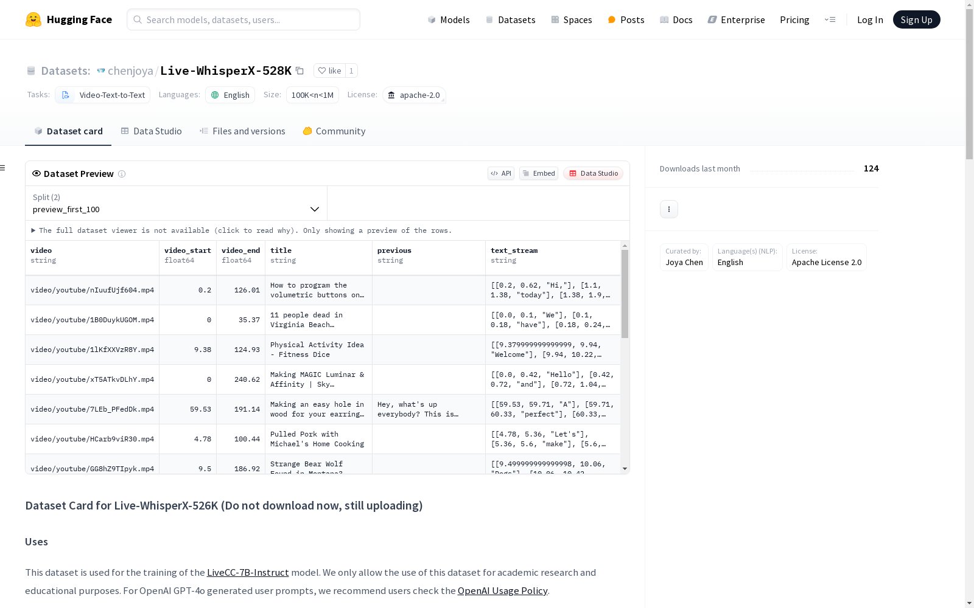Image resolution: width=974 pixels, height=608 pixels.
Task: Open the chenjoya profile link
Action: click(x=130, y=71)
